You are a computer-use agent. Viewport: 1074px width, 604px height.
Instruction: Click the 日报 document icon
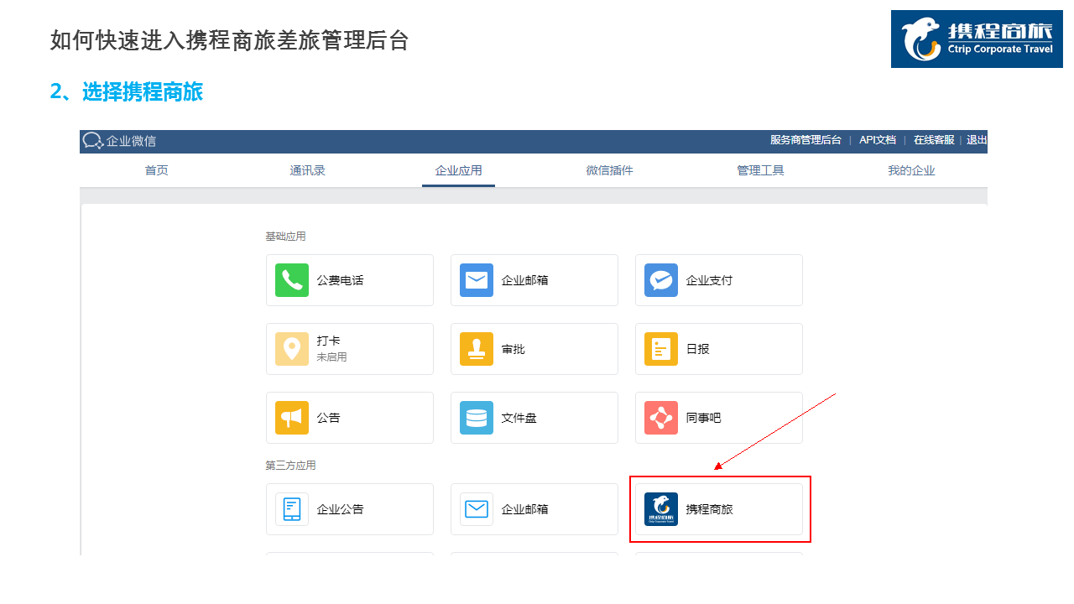pos(661,349)
